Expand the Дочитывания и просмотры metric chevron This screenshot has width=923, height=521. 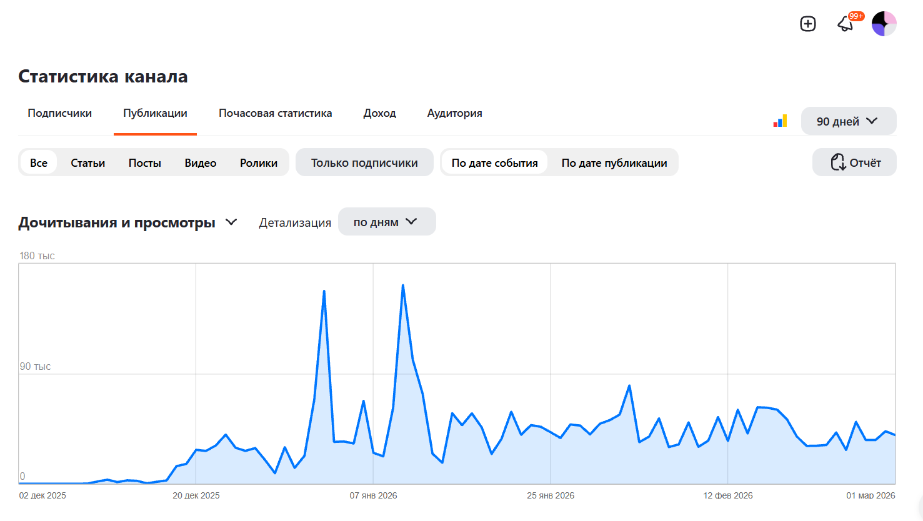pyautogui.click(x=231, y=222)
